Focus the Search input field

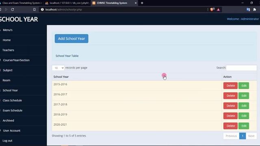click(x=241, y=68)
